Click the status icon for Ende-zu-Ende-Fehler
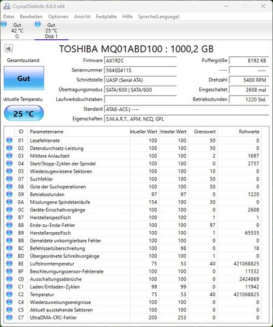This screenshot has height=327, width=273. [9, 225]
